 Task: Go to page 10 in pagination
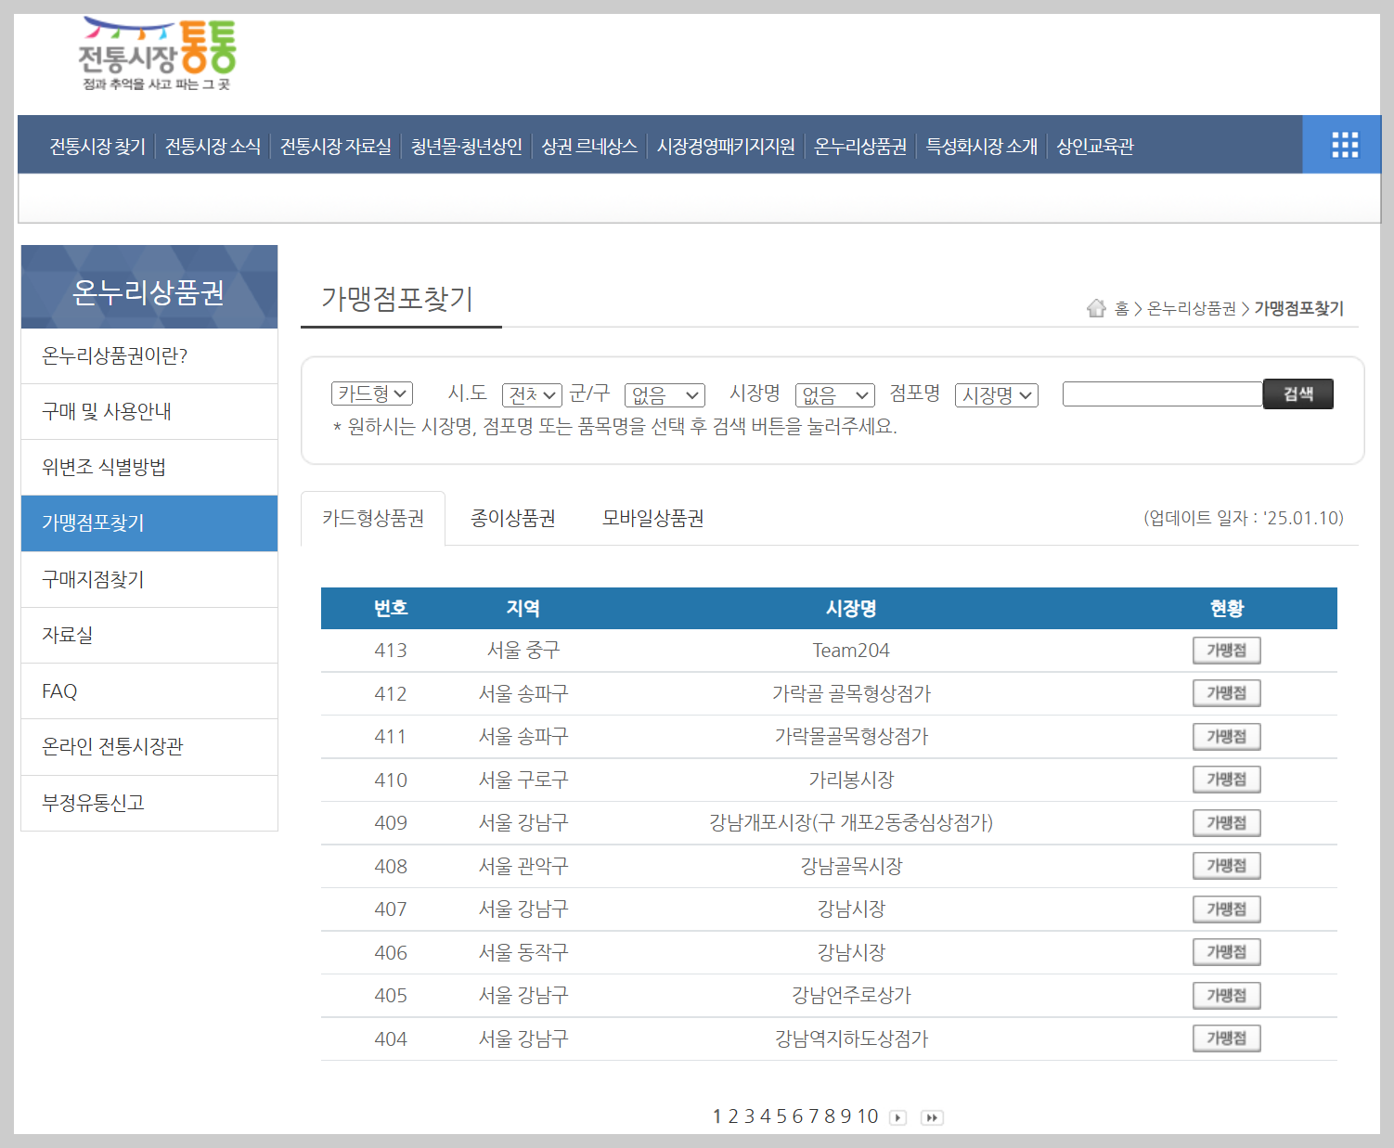868,1116
